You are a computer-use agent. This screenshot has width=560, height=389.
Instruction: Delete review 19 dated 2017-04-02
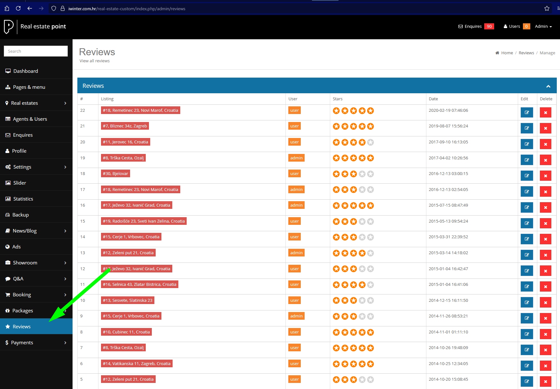click(546, 160)
